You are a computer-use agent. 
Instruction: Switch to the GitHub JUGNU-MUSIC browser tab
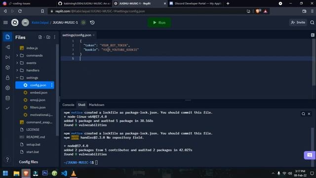coord(84,3)
